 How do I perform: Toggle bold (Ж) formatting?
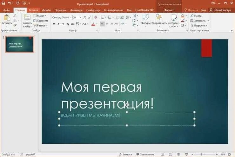pos(54,24)
